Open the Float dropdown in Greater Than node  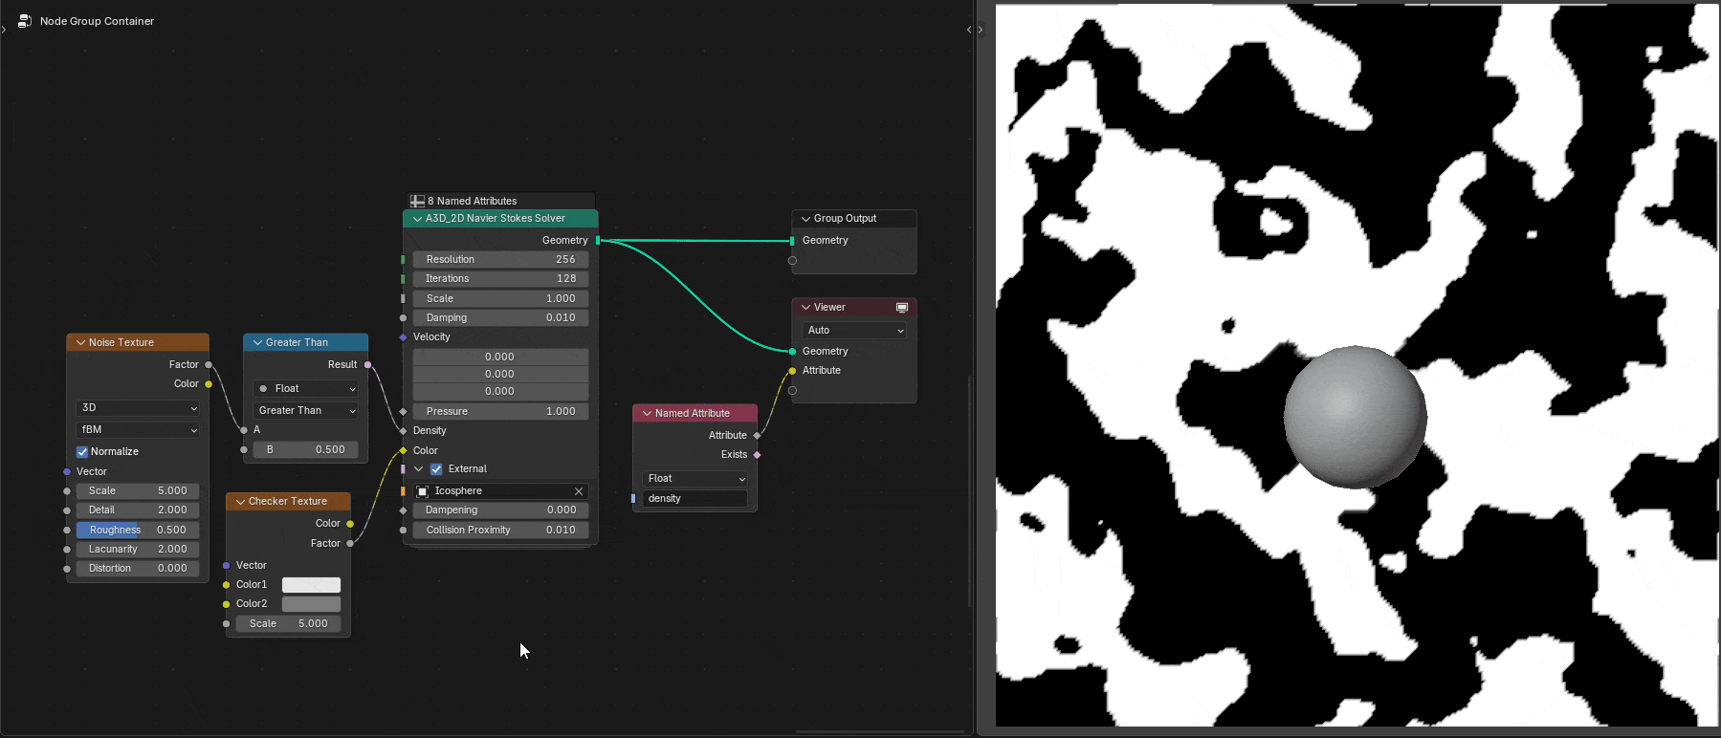tap(306, 389)
